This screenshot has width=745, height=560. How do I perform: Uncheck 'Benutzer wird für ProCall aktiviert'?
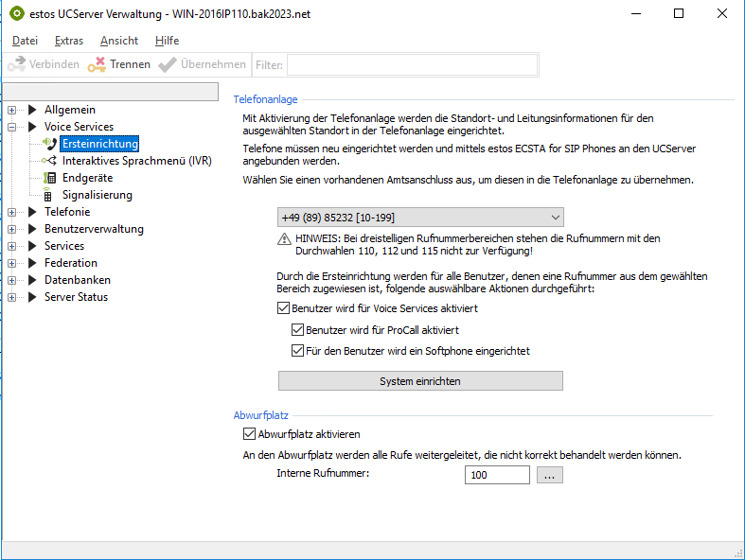(298, 330)
